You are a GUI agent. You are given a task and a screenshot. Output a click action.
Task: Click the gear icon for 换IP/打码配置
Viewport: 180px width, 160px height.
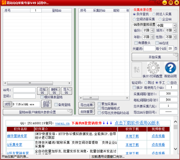pyautogui.click(x=153, y=68)
